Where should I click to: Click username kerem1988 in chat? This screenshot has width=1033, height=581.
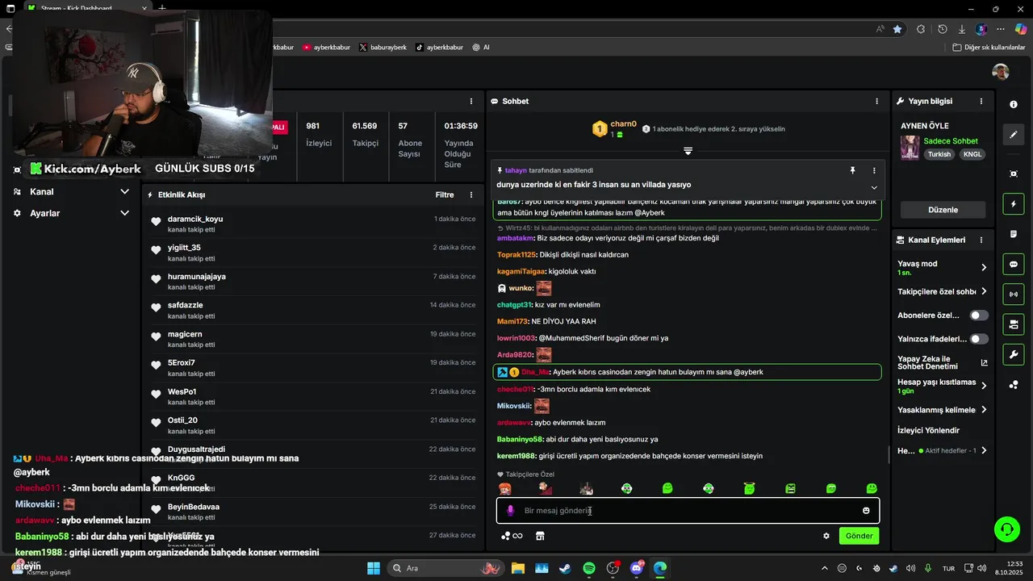516,456
